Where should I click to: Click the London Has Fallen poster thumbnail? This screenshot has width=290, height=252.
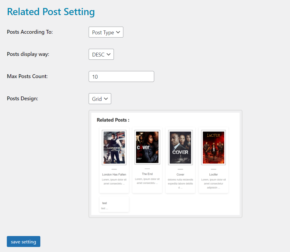[114, 147]
